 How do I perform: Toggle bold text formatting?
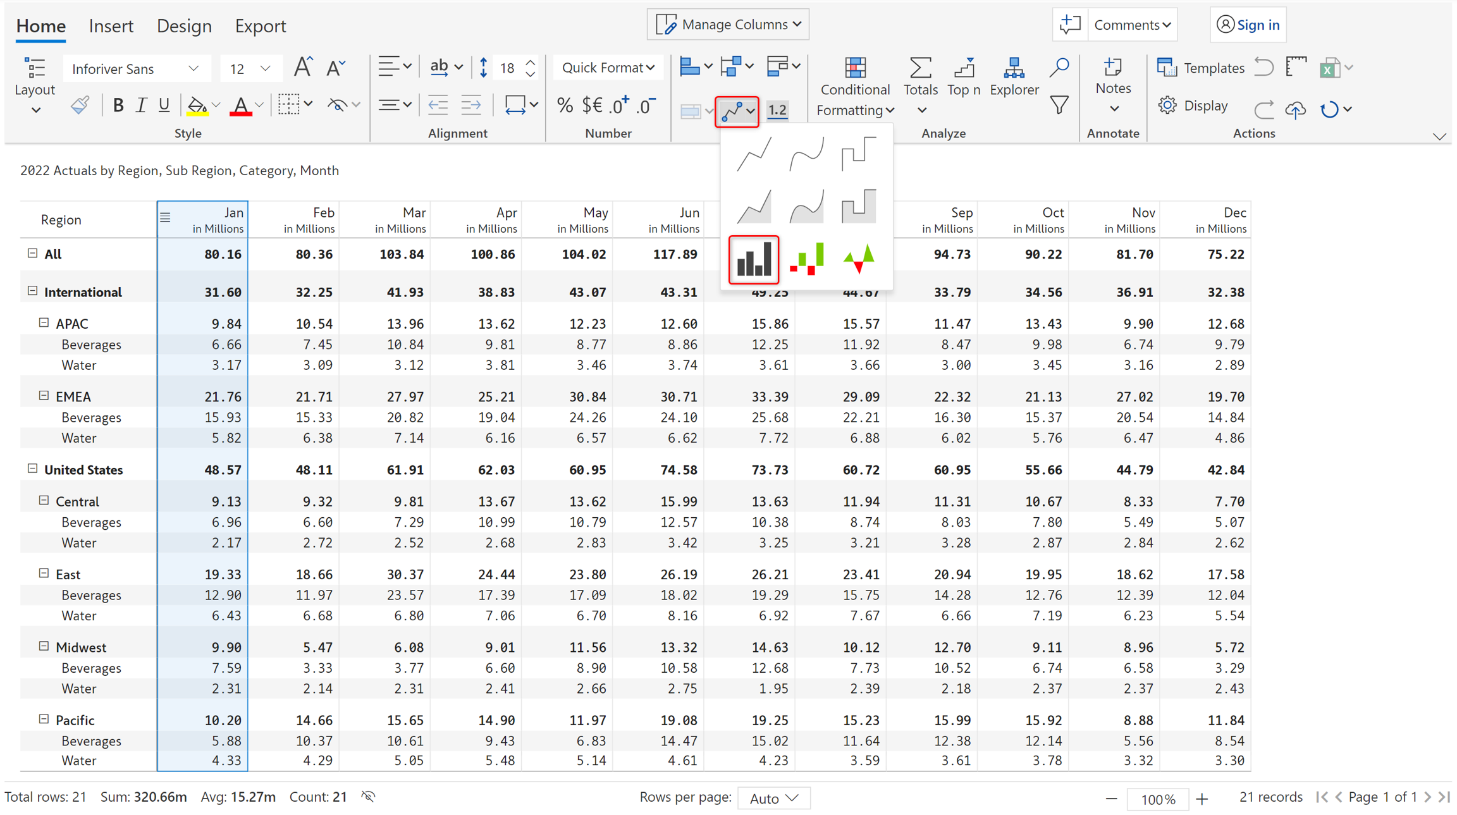tap(118, 105)
